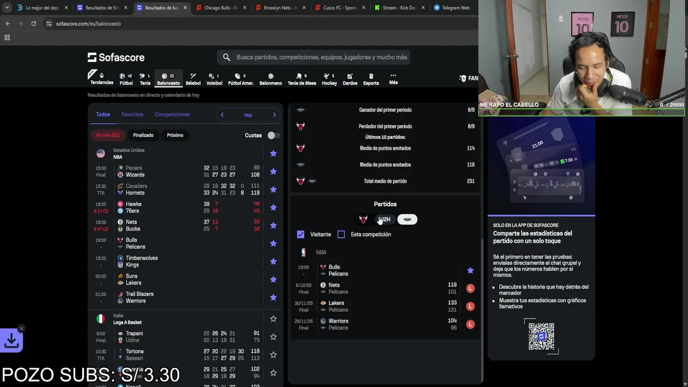Image resolution: width=688 pixels, height=387 pixels.
Task: Go to the next day arrow
Action: (x=274, y=115)
